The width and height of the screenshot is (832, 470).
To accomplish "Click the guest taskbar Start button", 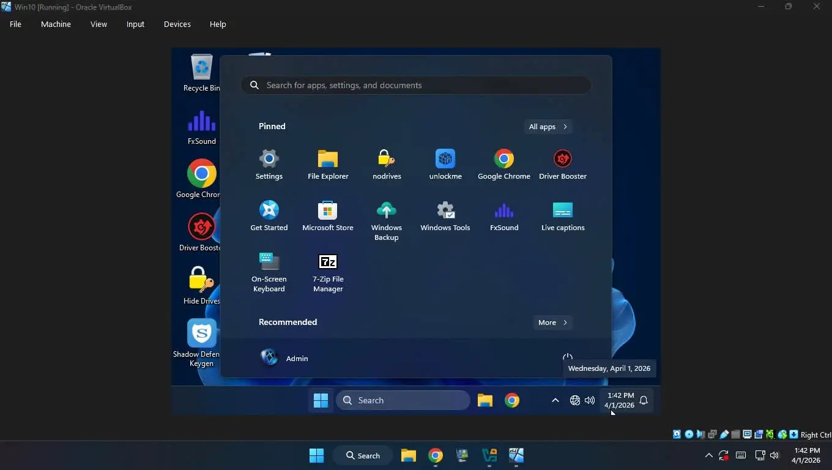I will 321,400.
